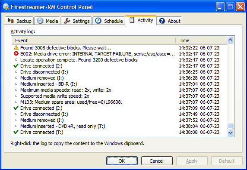Switch to the Media tab

(x=47, y=21)
